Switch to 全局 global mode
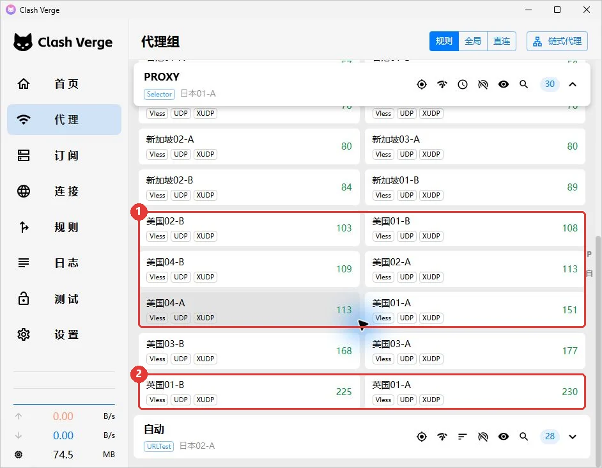 pyautogui.click(x=473, y=41)
